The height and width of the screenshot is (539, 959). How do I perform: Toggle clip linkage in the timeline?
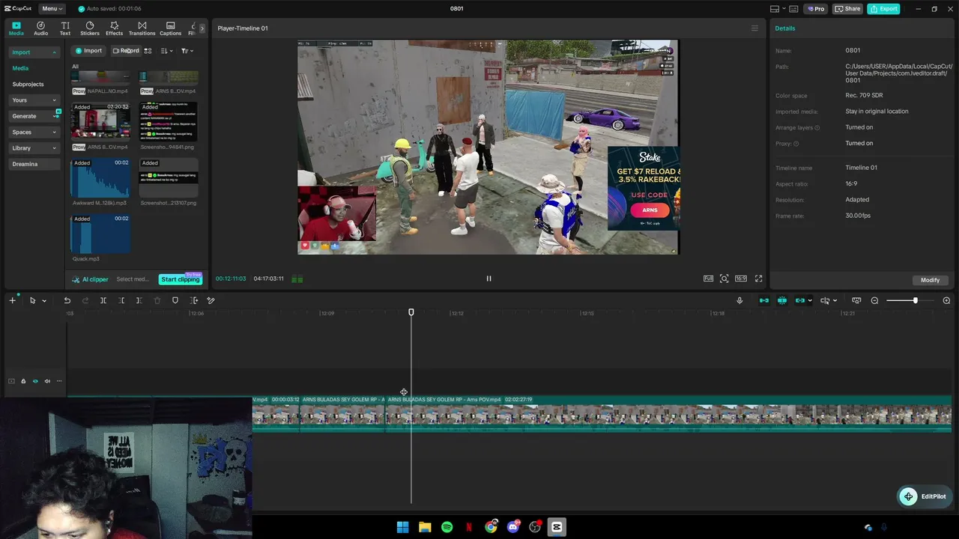coord(800,301)
